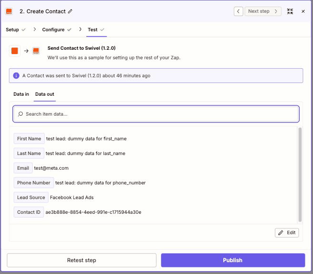Click the destination Swivel app icon after arrow
The image size is (313, 274).
36,51
